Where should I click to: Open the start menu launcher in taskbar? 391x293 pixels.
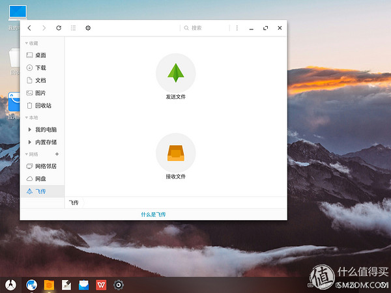point(10,285)
